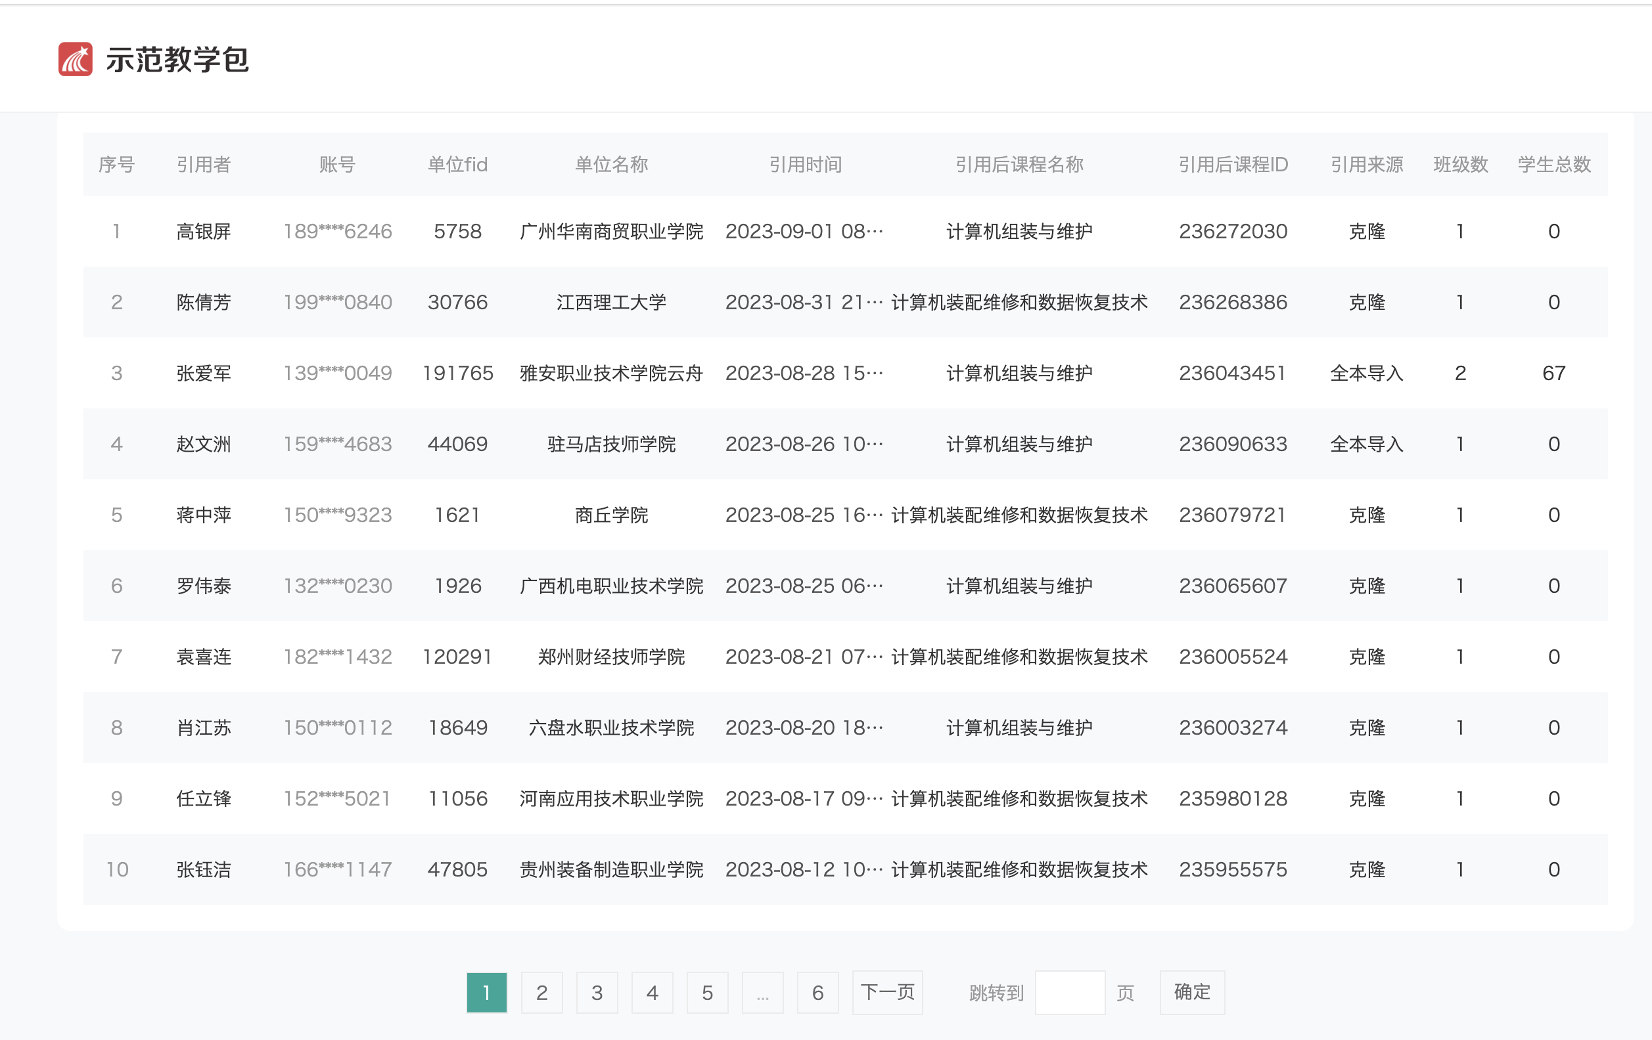Click the truncated time for 张钰洁 row
Image resolution: width=1652 pixels, height=1040 pixels.
click(x=804, y=869)
